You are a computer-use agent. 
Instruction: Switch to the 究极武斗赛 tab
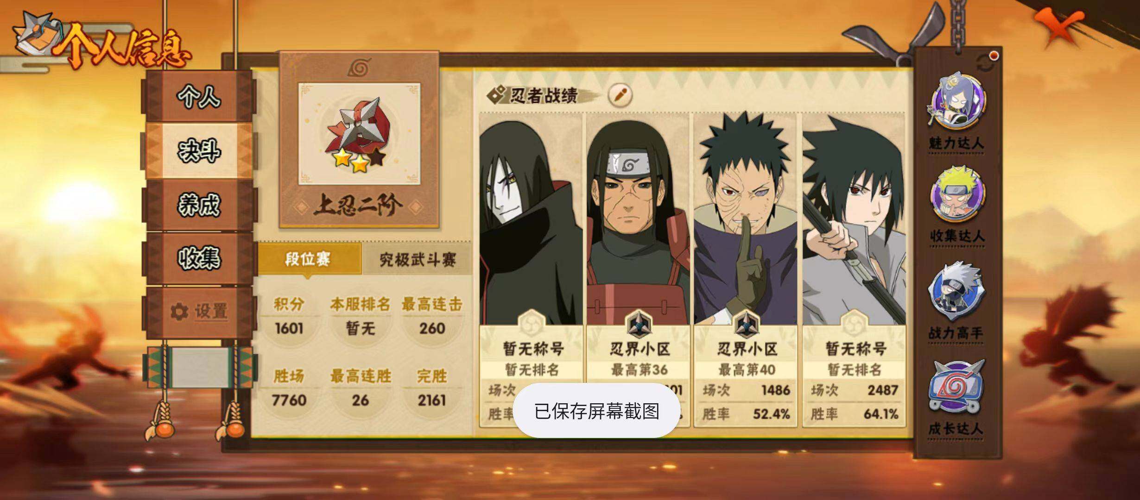pos(417,259)
